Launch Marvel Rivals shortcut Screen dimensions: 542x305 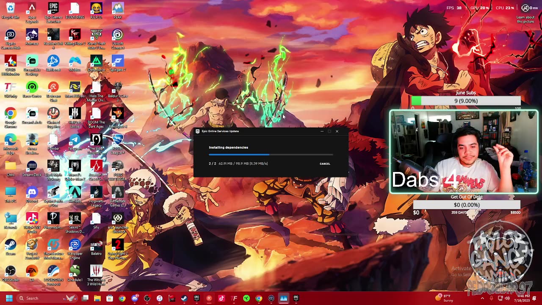point(75,90)
